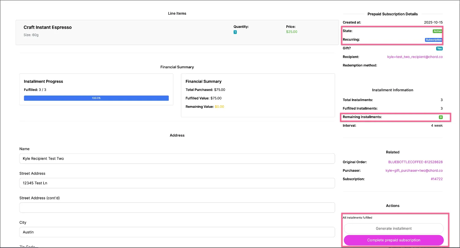Open original order BLUEBOTTLECOFFEE-812528628 link
This screenshot has height=248, width=460.
click(x=415, y=162)
